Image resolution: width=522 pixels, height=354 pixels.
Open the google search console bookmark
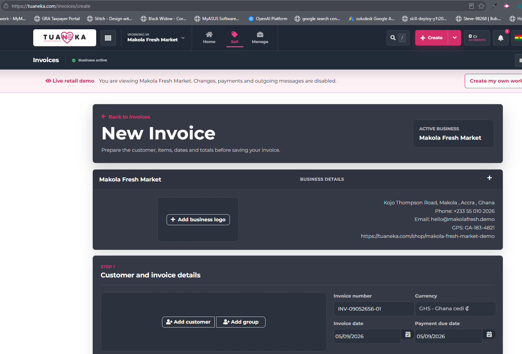coord(317,19)
